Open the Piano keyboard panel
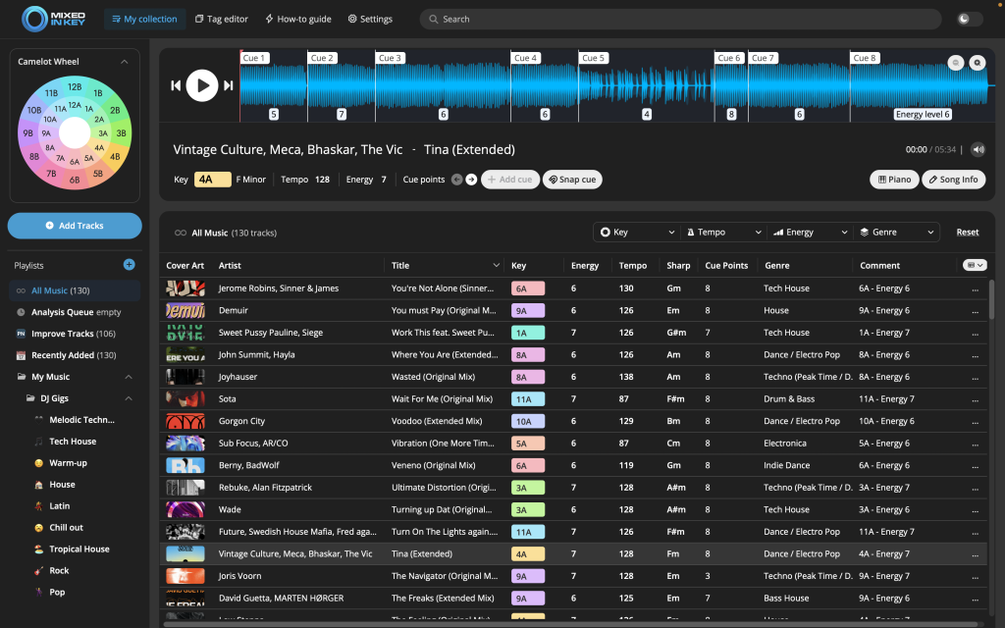Screen dimensions: 1005x628 [x=893, y=180]
